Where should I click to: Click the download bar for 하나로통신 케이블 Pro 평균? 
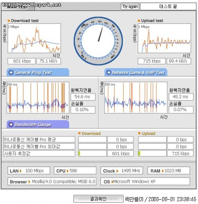coord(92,140)
